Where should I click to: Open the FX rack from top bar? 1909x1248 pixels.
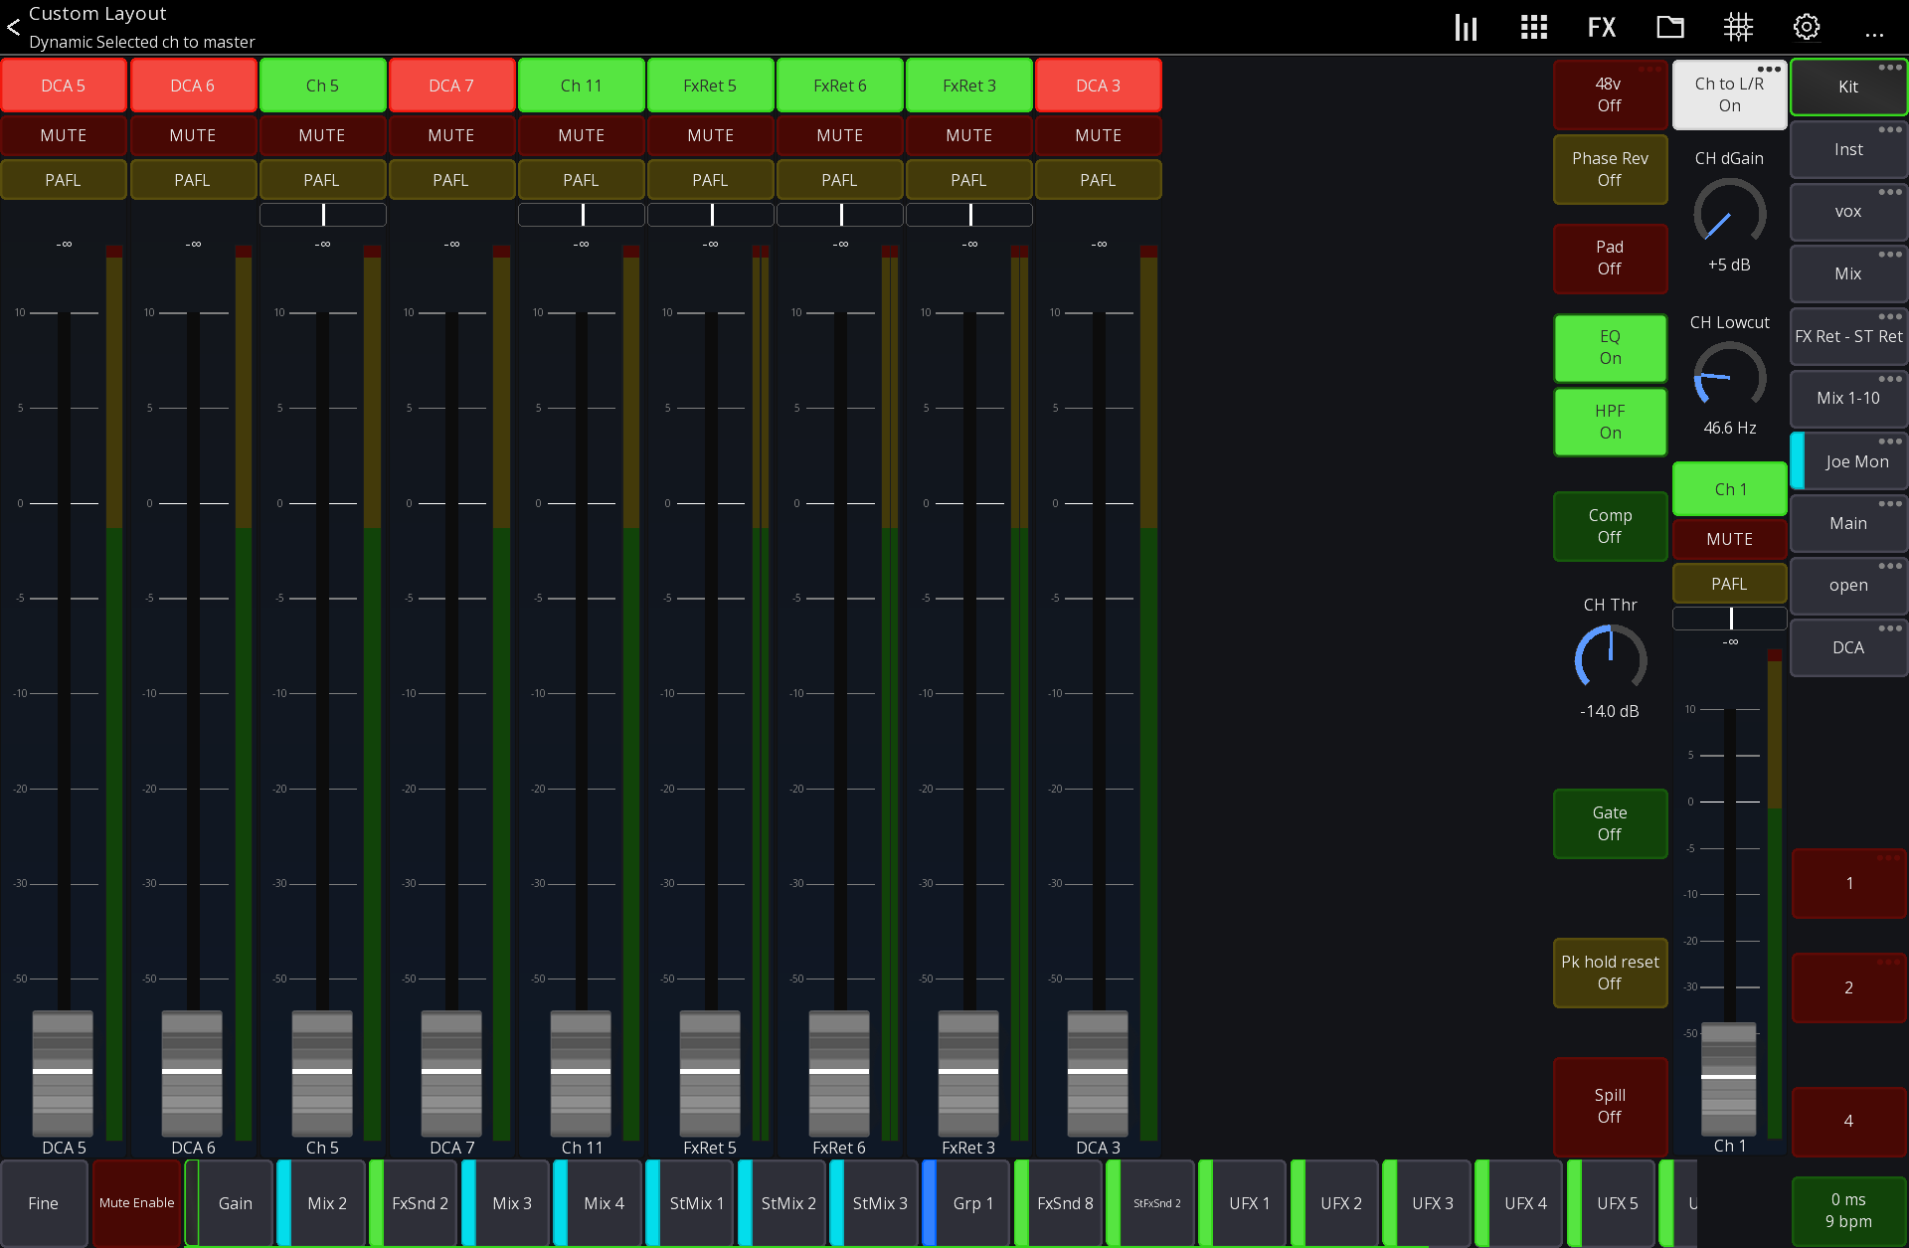pos(1602,27)
